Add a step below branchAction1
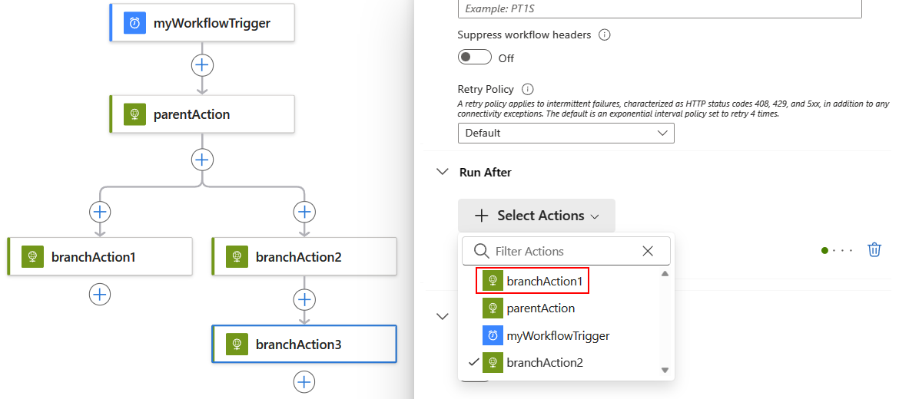Viewport: 899px width, 399px height. [x=100, y=294]
